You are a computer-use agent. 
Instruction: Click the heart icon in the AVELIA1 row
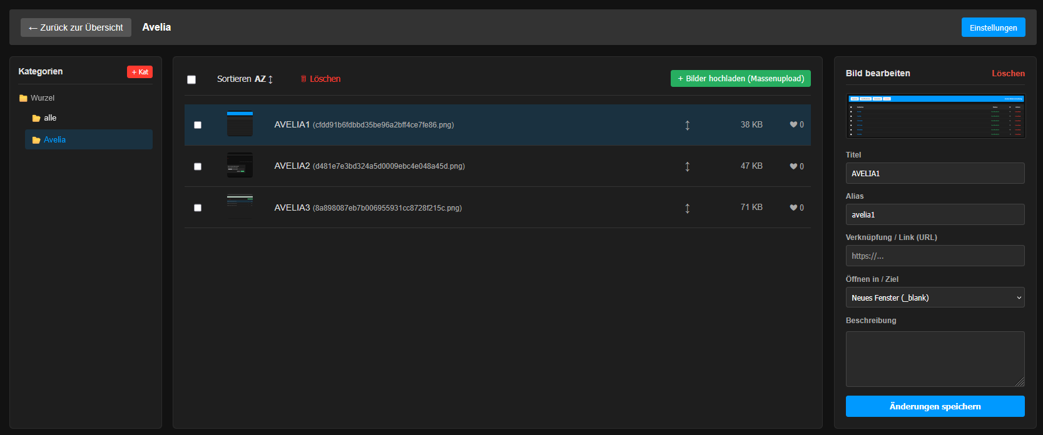[793, 124]
